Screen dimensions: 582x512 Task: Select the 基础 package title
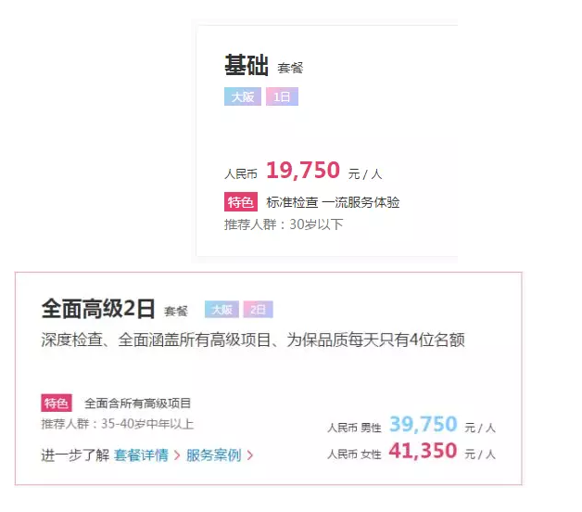point(247,66)
